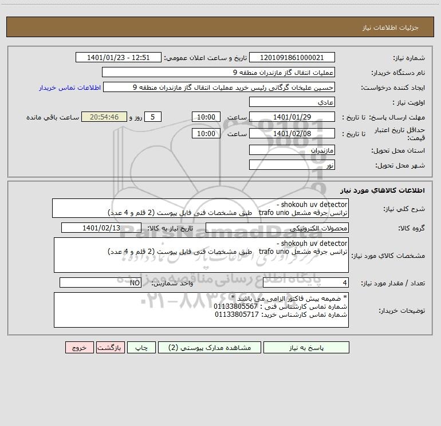Click the remaining days field showing 5
Image resolution: width=441 pixels, height=426 pixels.
pyautogui.click(x=153, y=117)
